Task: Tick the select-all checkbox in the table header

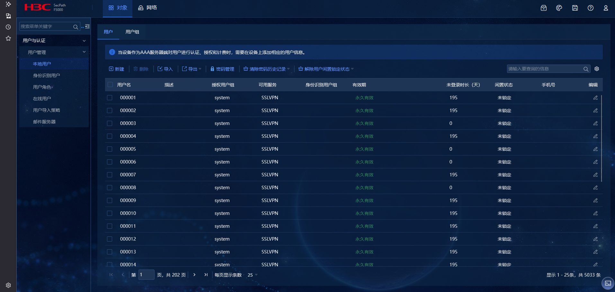Action: tap(110, 84)
